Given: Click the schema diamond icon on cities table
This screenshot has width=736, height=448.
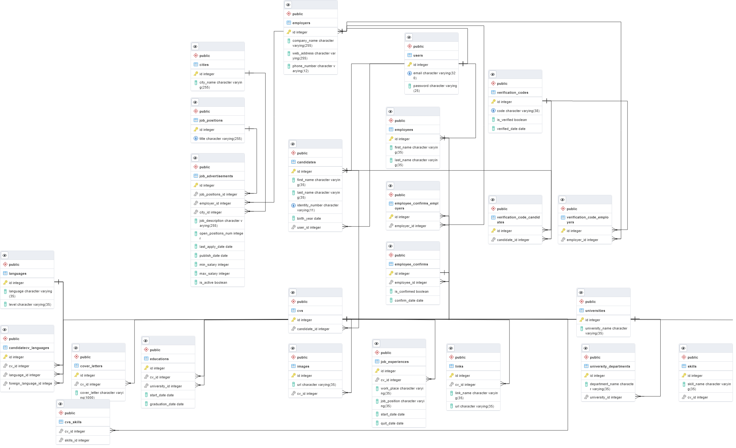Looking at the screenshot, I should pos(196,55).
